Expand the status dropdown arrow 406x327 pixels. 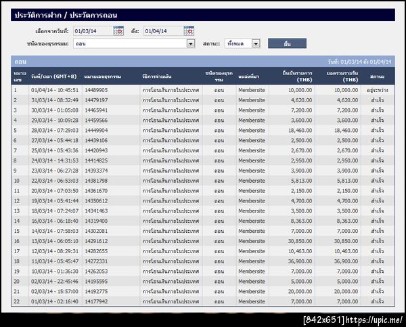[x=256, y=43]
